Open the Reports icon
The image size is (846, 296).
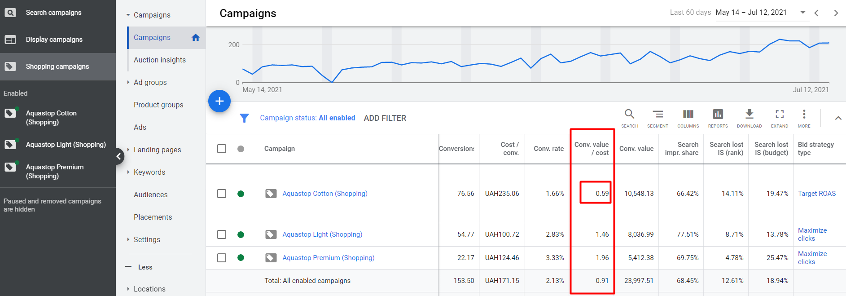click(718, 115)
